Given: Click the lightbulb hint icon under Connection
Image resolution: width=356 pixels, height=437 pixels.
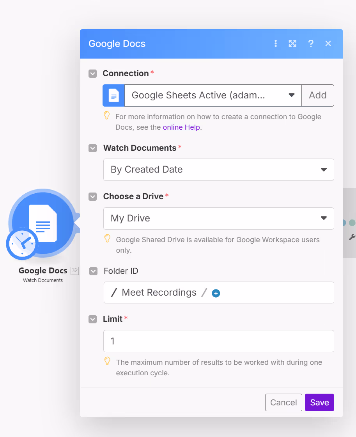Looking at the screenshot, I should coord(106,115).
